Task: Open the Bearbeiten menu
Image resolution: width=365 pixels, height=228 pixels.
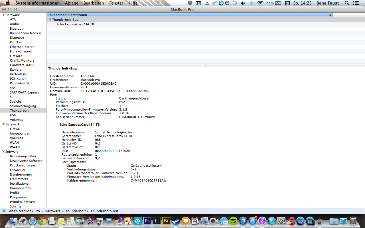Action: pos(94,3)
